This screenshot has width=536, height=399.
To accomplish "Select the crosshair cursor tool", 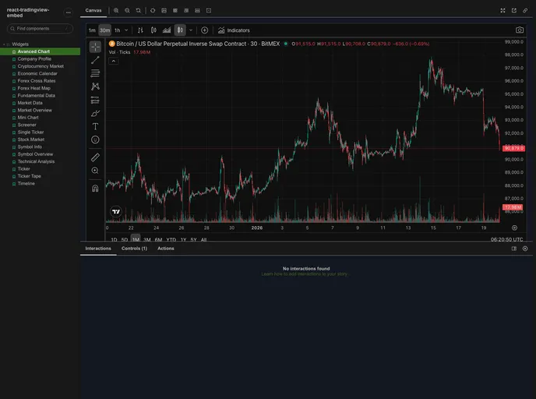I will tap(95, 47).
